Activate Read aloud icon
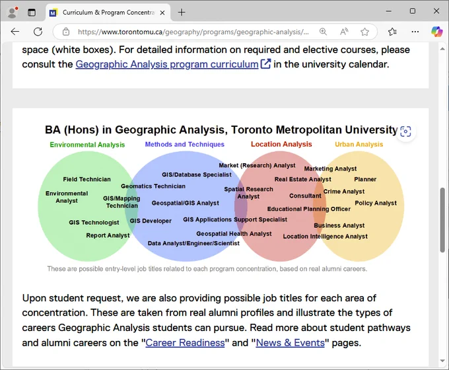The width and height of the screenshot is (449, 370). pos(344,32)
